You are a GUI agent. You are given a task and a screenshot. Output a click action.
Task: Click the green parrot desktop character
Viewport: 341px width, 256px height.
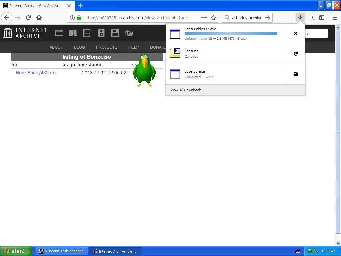[144, 71]
